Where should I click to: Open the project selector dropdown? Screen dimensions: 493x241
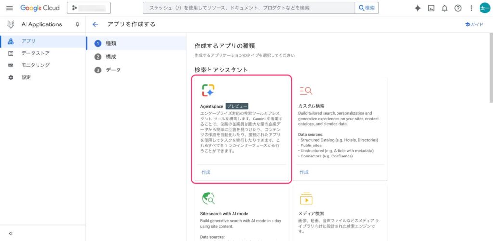tap(89, 8)
